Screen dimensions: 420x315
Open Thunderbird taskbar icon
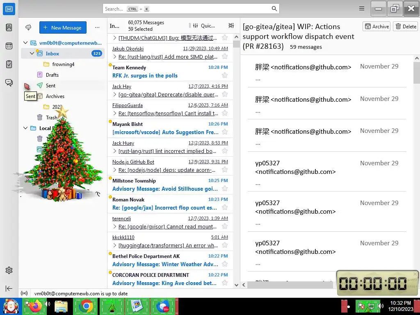163,306
